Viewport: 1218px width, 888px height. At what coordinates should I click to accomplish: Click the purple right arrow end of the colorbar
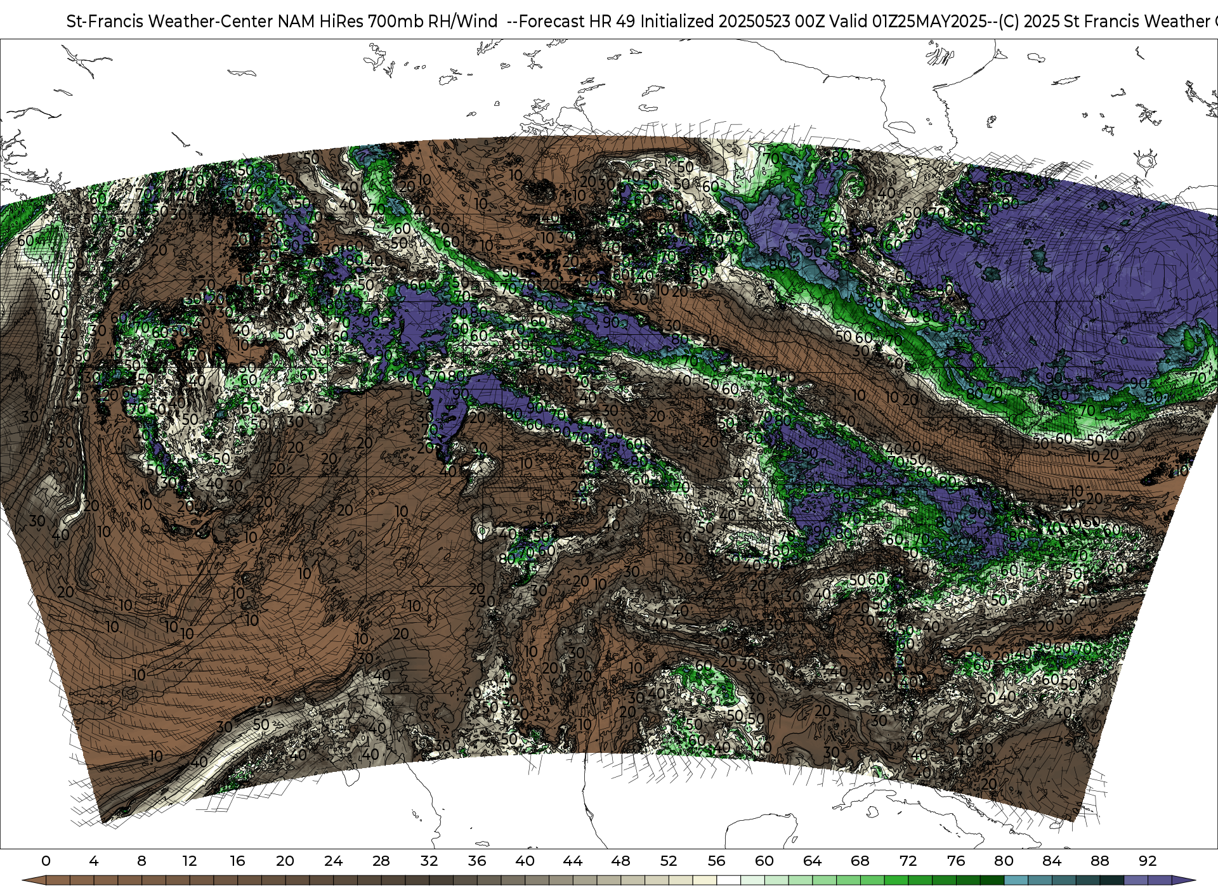(x=1183, y=881)
